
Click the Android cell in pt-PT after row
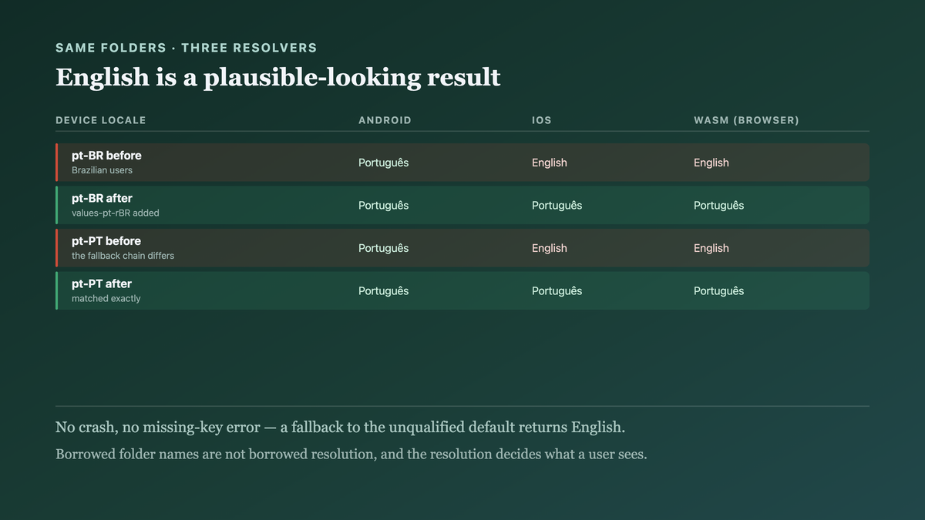tap(384, 291)
